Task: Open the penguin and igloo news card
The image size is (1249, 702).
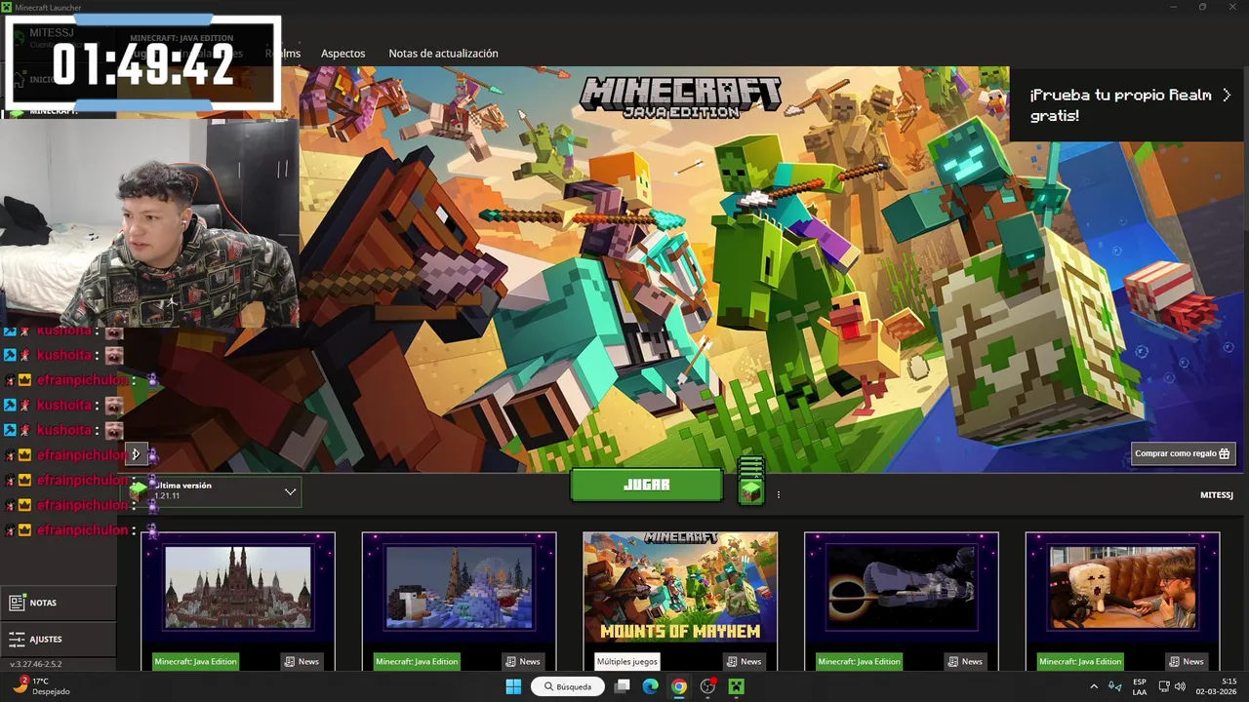Action: click(459, 601)
